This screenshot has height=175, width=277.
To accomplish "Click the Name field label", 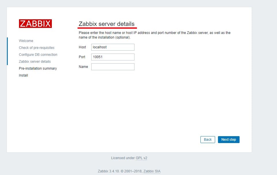I will click(83, 67).
